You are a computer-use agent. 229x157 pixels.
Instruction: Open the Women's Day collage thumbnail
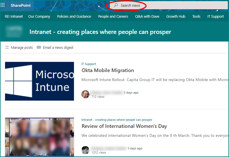pos(40,137)
